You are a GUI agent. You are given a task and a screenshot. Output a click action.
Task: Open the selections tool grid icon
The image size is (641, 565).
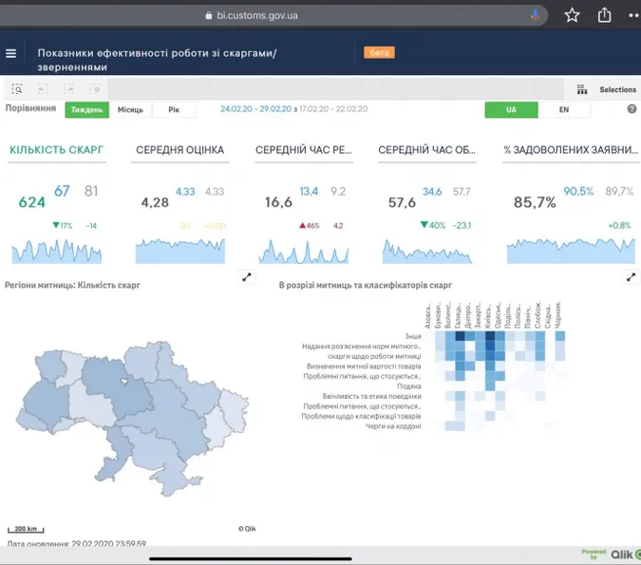582,89
